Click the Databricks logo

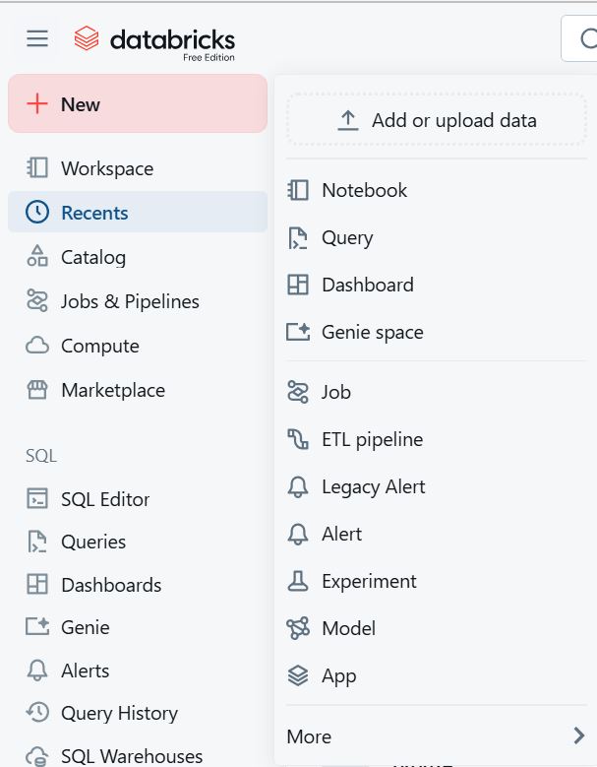coord(154,43)
